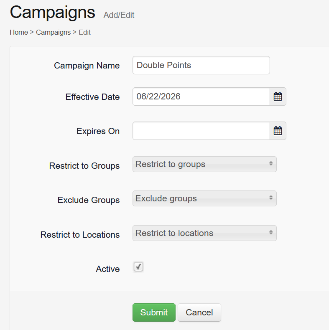Click the Edit breadcrumb item

tap(84, 33)
